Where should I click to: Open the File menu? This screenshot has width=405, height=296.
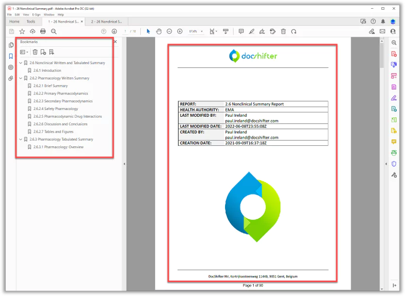coord(9,15)
